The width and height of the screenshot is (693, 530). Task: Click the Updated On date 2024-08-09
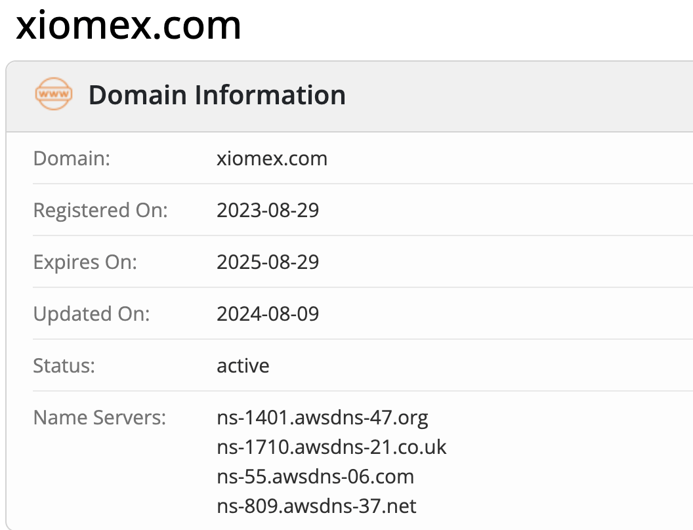click(x=268, y=314)
